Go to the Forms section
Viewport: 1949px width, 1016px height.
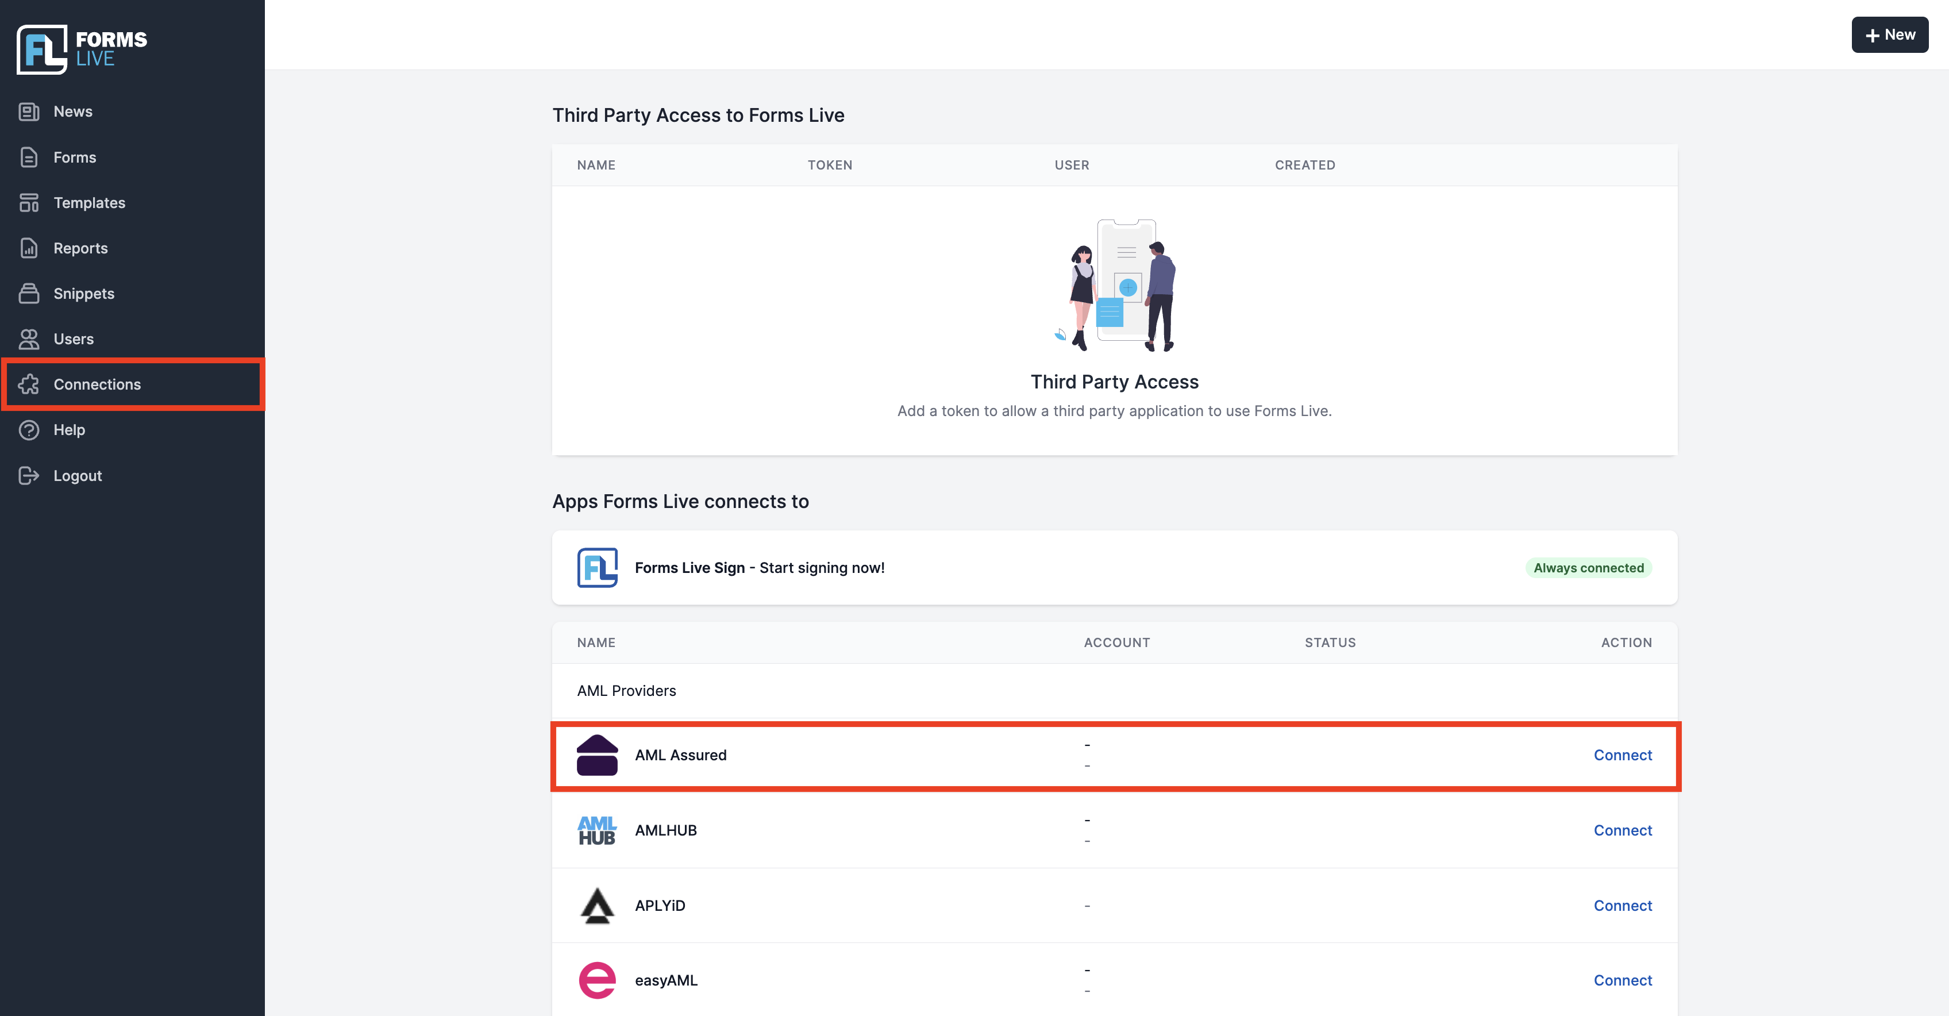[x=132, y=157]
